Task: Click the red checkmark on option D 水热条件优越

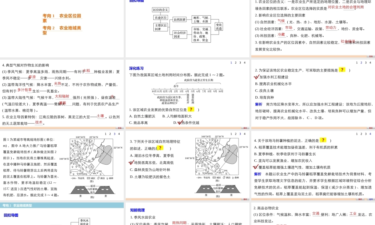Action: click(180, 122)
